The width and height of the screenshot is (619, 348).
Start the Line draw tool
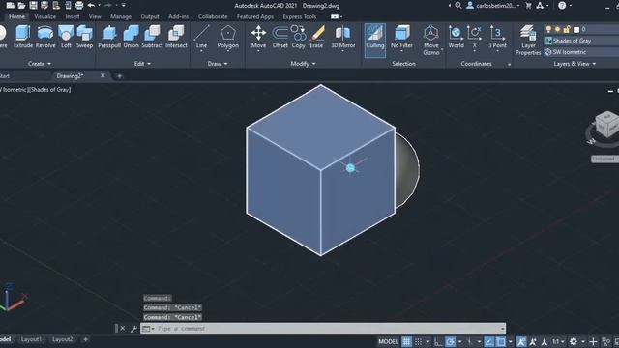[201, 38]
